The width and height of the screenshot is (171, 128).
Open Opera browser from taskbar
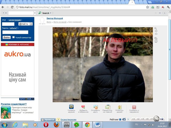point(46,125)
